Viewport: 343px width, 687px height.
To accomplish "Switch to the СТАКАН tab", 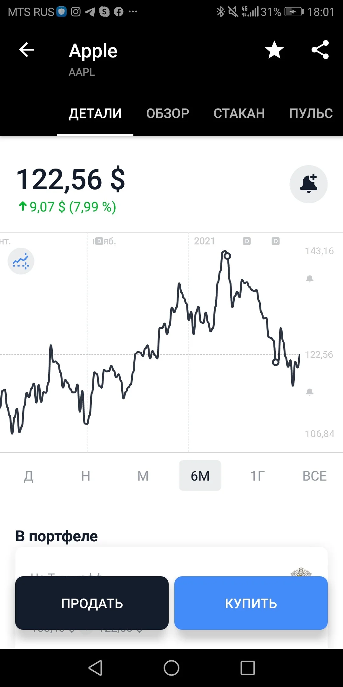I will pos(239,113).
